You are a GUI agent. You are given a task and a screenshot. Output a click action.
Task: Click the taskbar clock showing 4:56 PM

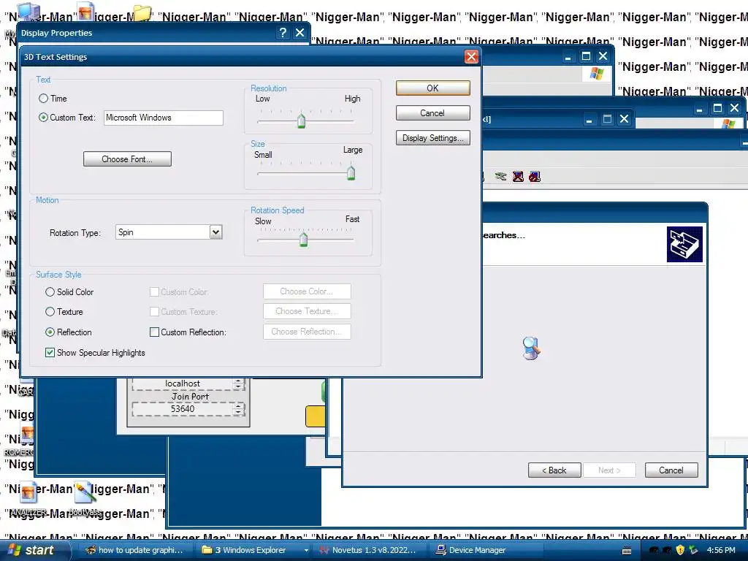click(721, 550)
